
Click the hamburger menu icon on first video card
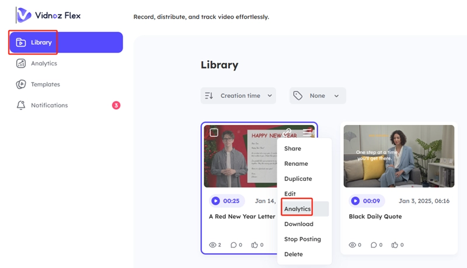pyautogui.click(x=308, y=133)
